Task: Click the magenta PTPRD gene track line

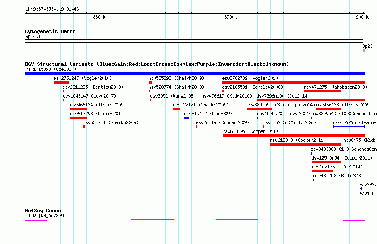Action: click(195, 220)
